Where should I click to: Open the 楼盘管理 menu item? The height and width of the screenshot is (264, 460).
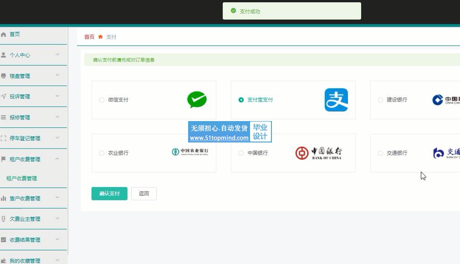click(x=33, y=76)
